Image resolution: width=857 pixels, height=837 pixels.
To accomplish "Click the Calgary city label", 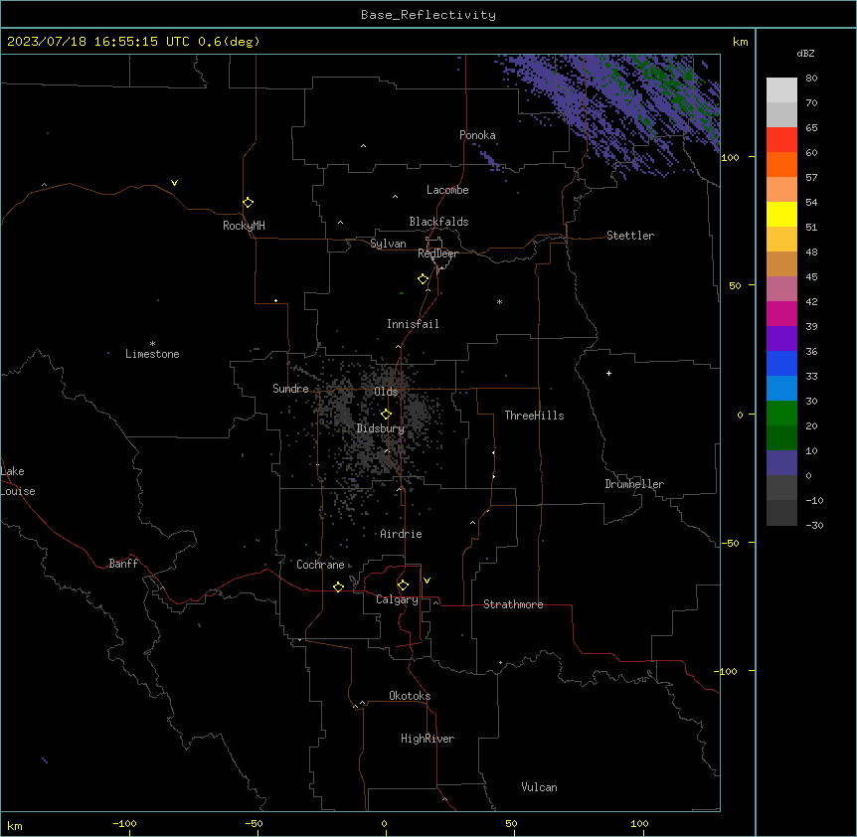I will [x=398, y=599].
